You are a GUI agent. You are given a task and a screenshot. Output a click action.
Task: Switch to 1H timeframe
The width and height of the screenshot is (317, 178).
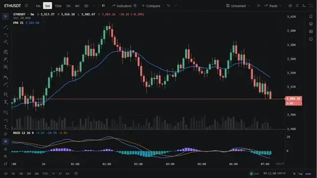tap(68, 6)
